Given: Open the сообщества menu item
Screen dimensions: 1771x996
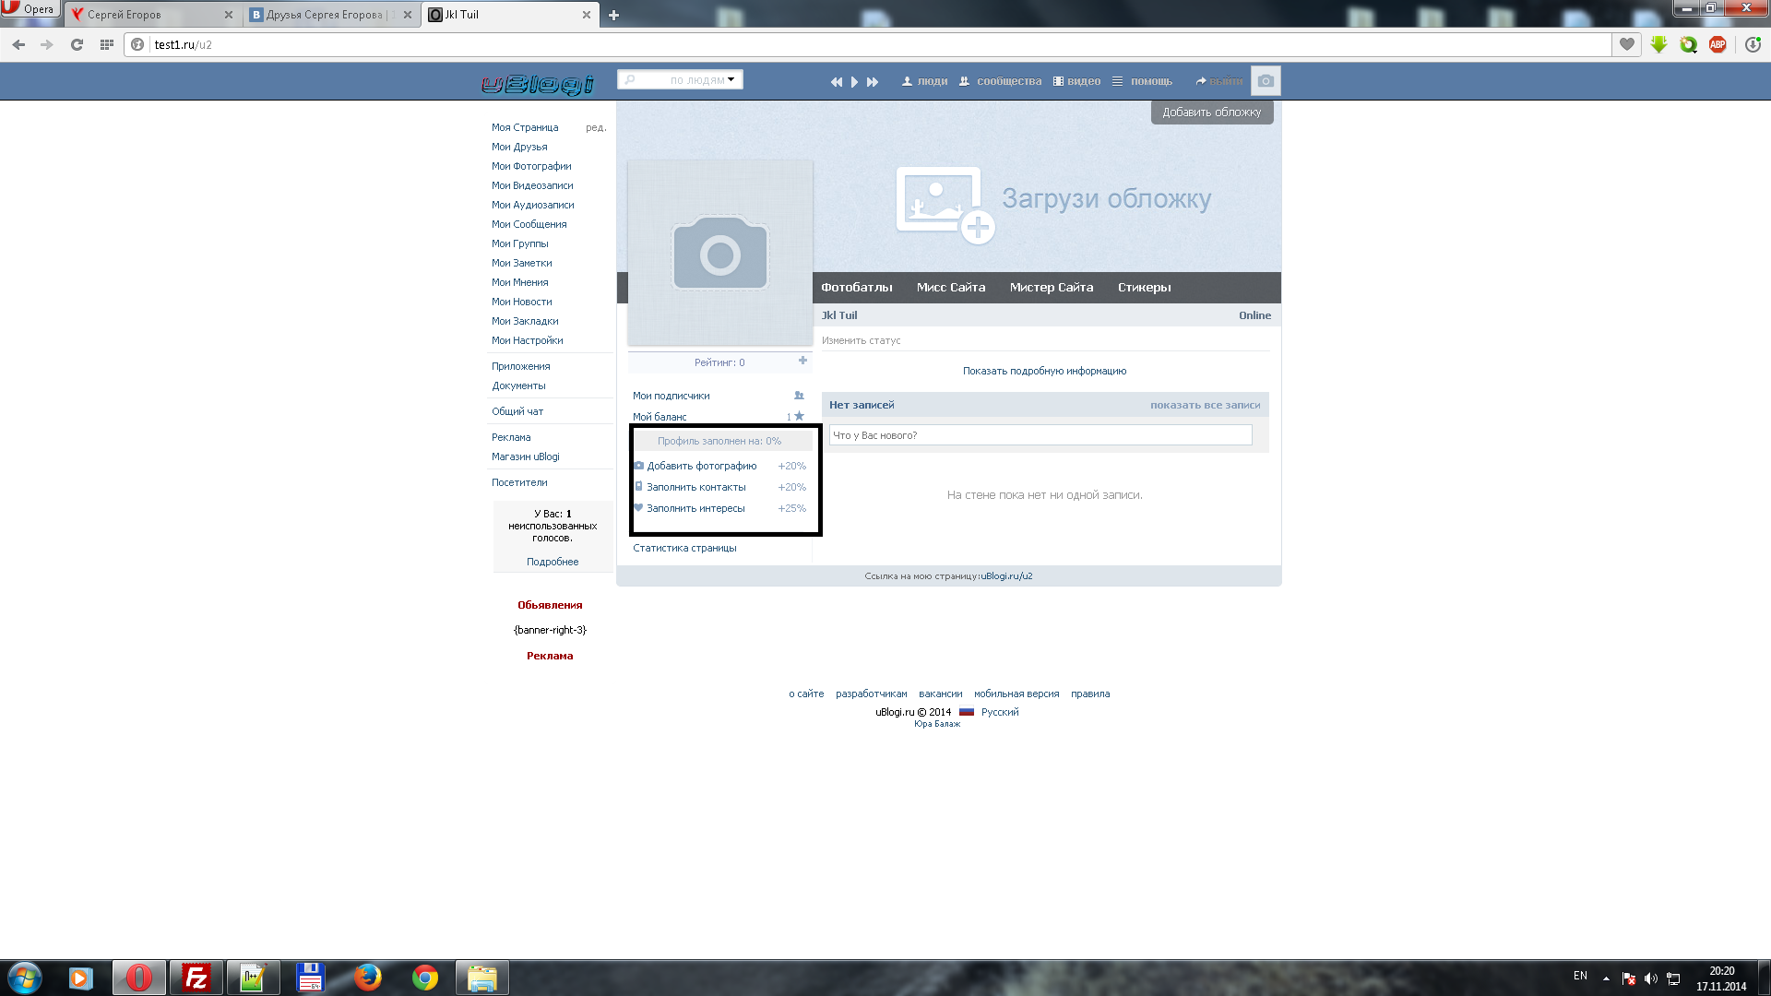Looking at the screenshot, I should coord(1008,81).
